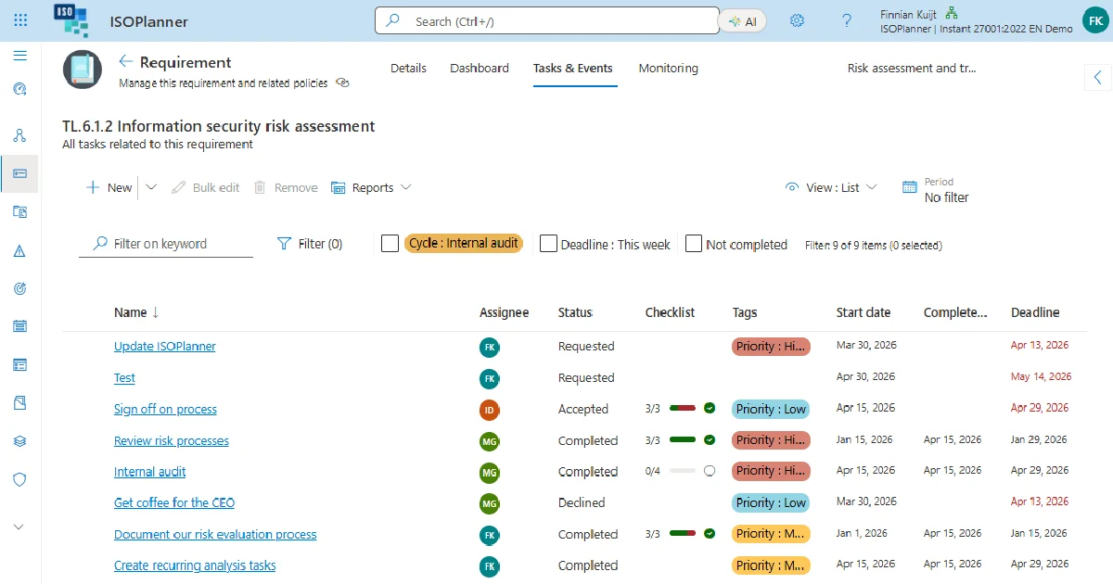1113x584 pixels.
Task: Toggle the hamburger menu in sidebar
Action: tap(20, 56)
